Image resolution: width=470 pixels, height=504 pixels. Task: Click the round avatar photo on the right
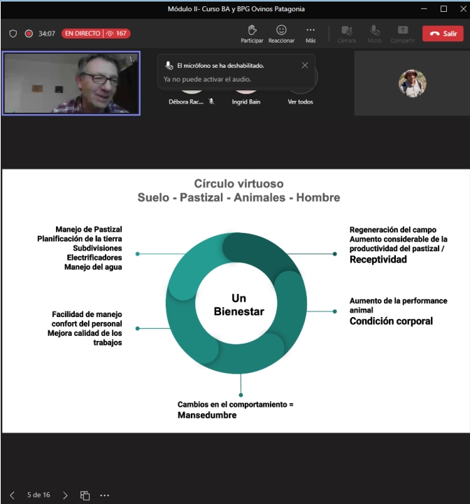pos(412,83)
